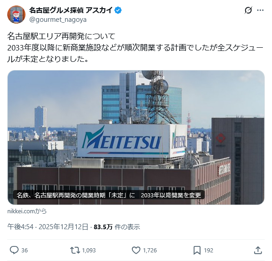
Task: Click the article headline caption overlay
Action: point(109,195)
